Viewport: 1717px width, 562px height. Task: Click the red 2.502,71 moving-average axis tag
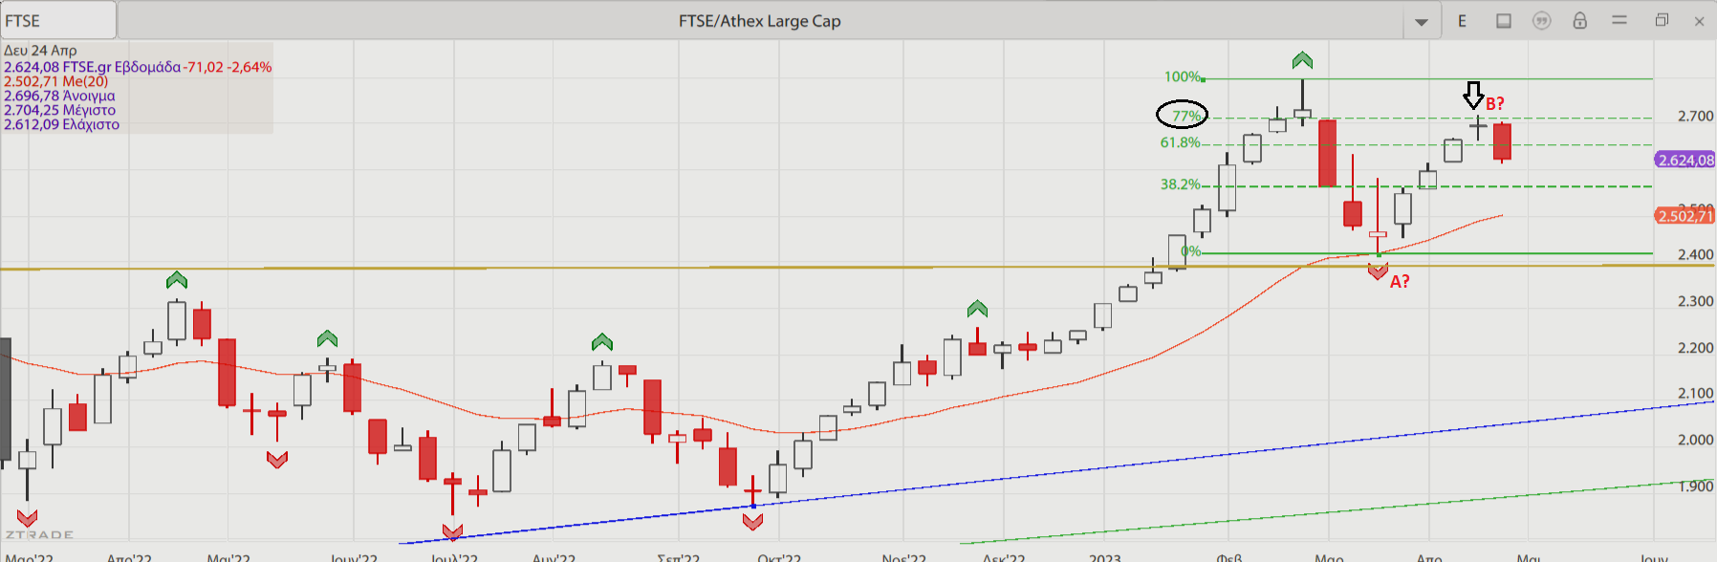pyautogui.click(x=1685, y=216)
